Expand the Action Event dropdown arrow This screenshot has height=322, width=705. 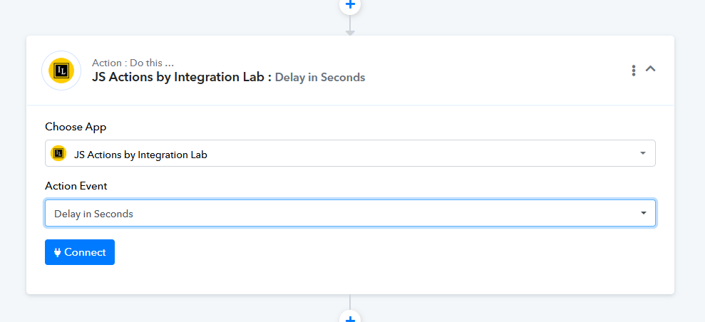point(642,213)
